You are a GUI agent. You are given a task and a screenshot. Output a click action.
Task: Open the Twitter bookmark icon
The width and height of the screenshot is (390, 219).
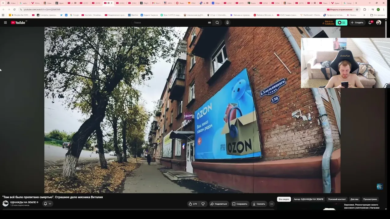point(61,15)
